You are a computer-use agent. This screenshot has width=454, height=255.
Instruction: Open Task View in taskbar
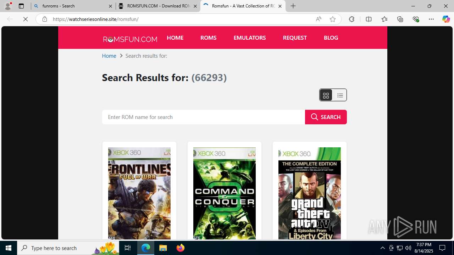pyautogui.click(x=128, y=248)
